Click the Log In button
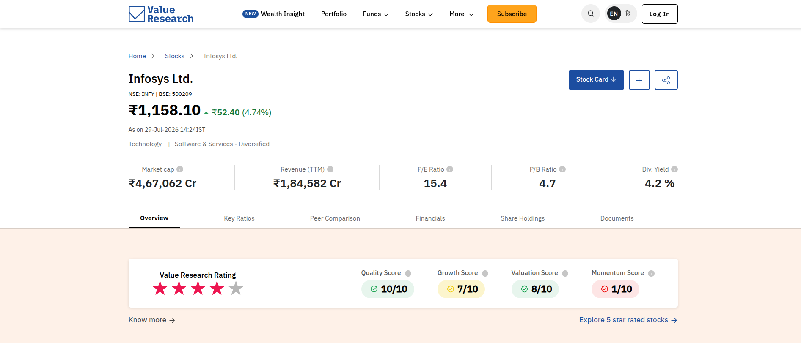This screenshot has height=343, width=801. click(x=660, y=14)
